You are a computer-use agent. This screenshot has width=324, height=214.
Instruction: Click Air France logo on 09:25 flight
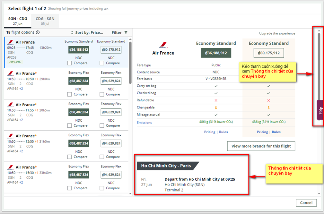click(x=11, y=42)
